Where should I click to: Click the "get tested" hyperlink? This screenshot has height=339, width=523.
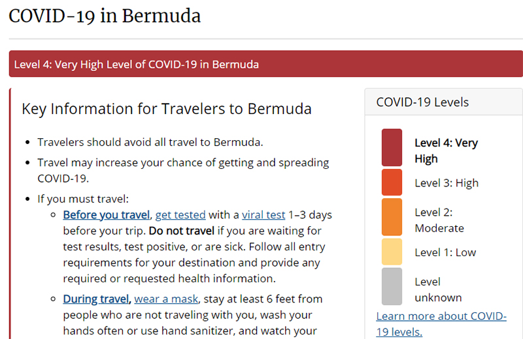click(x=180, y=214)
